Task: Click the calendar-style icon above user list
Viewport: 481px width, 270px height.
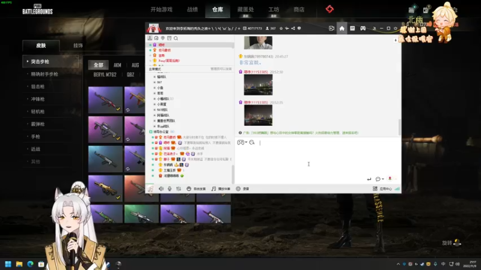Action: (x=170, y=38)
